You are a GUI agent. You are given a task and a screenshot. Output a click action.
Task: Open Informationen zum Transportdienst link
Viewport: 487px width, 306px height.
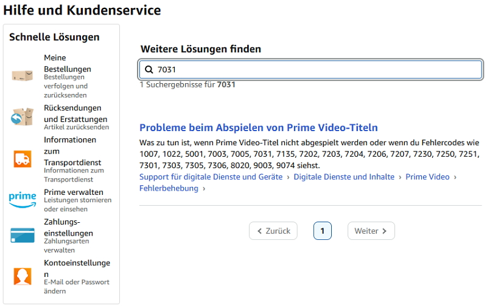(x=72, y=151)
